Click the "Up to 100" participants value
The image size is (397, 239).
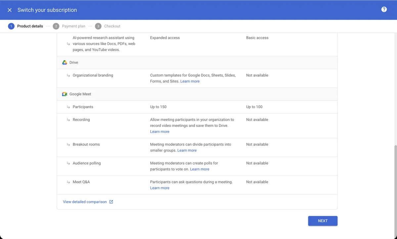tap(254, 107)
